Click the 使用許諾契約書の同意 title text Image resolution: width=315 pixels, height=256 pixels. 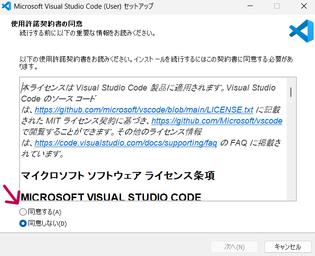(47, 24)
